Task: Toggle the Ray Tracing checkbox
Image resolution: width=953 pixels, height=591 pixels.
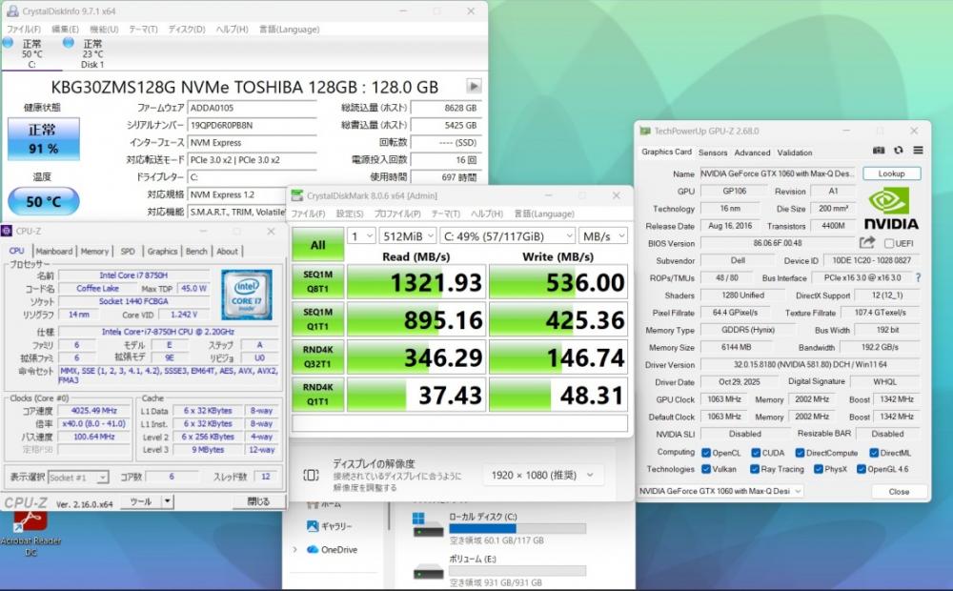Action: coord(754,469)
